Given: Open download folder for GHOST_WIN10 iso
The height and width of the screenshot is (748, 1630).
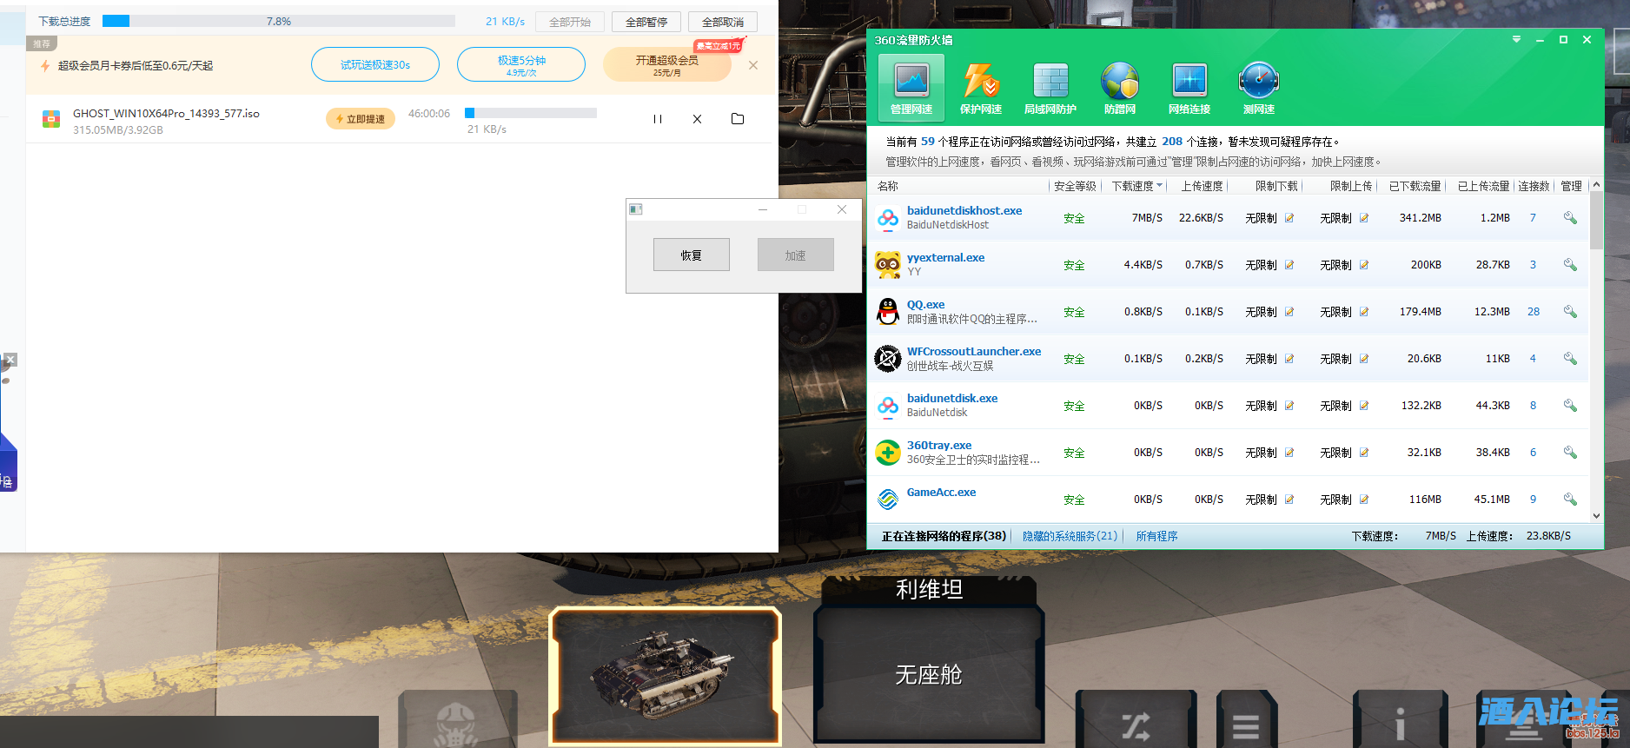Looking at the screenshot, I should (x=738, y=119).
